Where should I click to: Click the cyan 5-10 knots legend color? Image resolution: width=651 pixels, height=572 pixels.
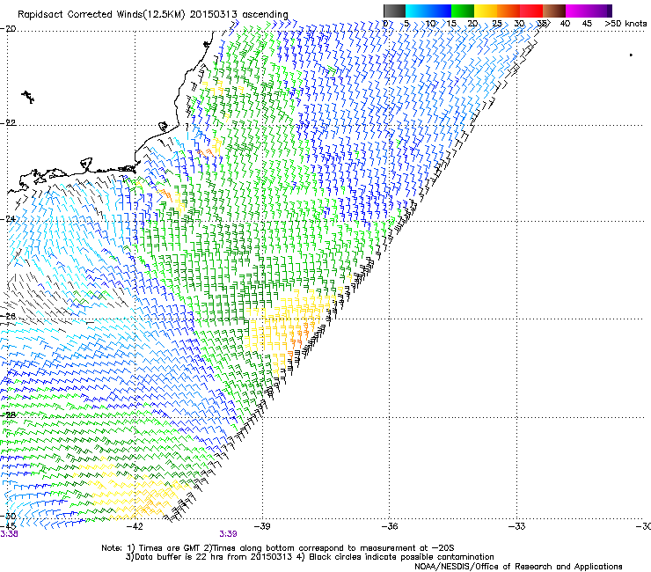click(417, 11)
